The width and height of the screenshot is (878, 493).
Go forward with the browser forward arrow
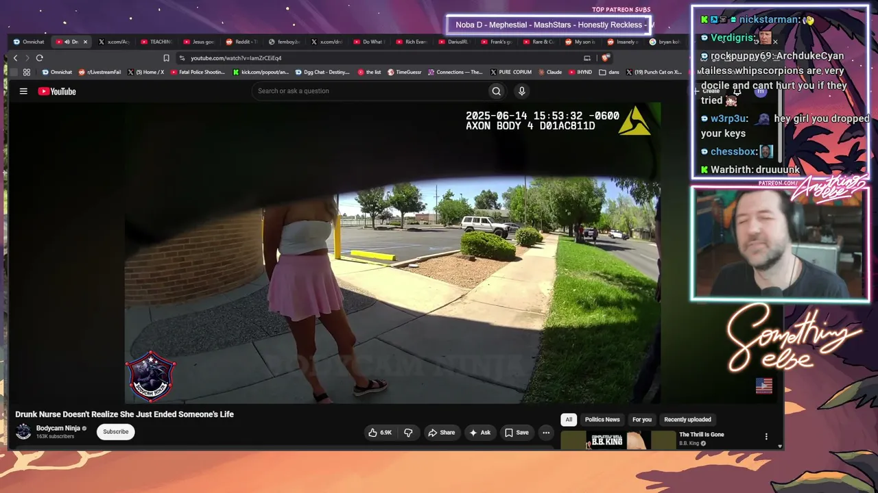(27, 58)
